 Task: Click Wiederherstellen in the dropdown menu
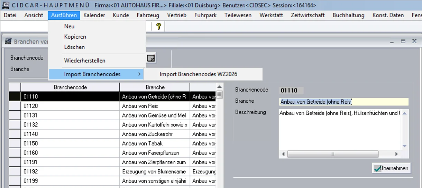(85, 60)
